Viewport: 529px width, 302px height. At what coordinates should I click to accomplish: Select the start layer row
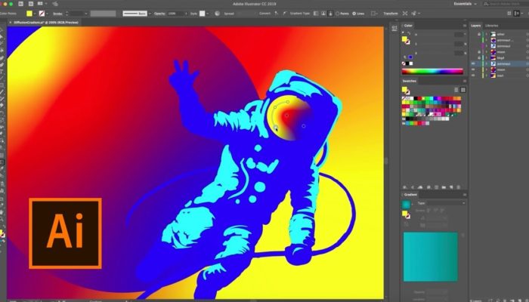pyautogui.click(x=500, y=75)
